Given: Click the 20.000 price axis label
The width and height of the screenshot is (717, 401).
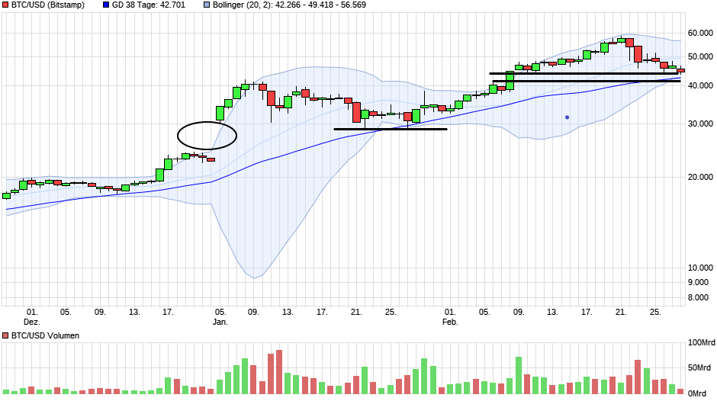Looking at the screenshot, I should [700, 177].
